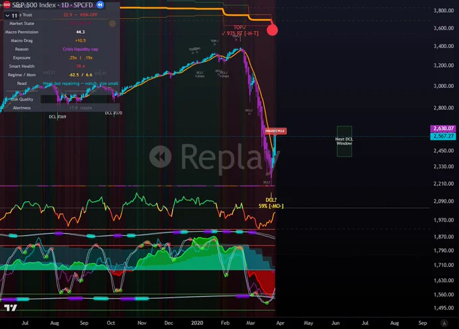
Task: Click the Exposure value '.25x | .19x'
Action: (x=80, y=57)
